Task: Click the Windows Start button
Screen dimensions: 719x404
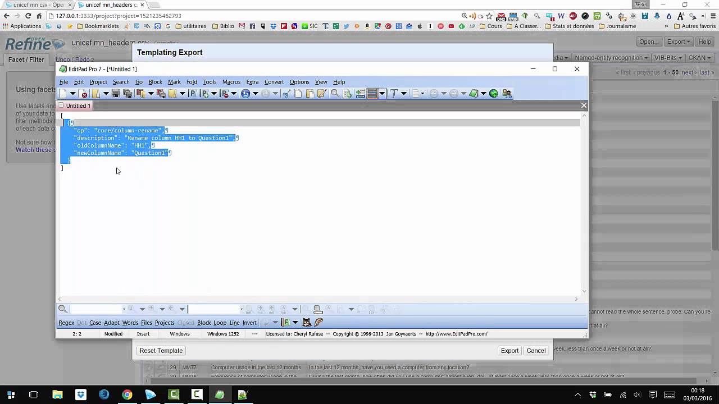Action: point(11,394)
